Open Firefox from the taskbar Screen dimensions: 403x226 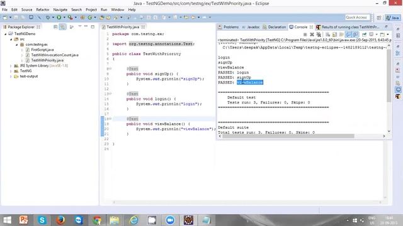[x=60, y=220]
